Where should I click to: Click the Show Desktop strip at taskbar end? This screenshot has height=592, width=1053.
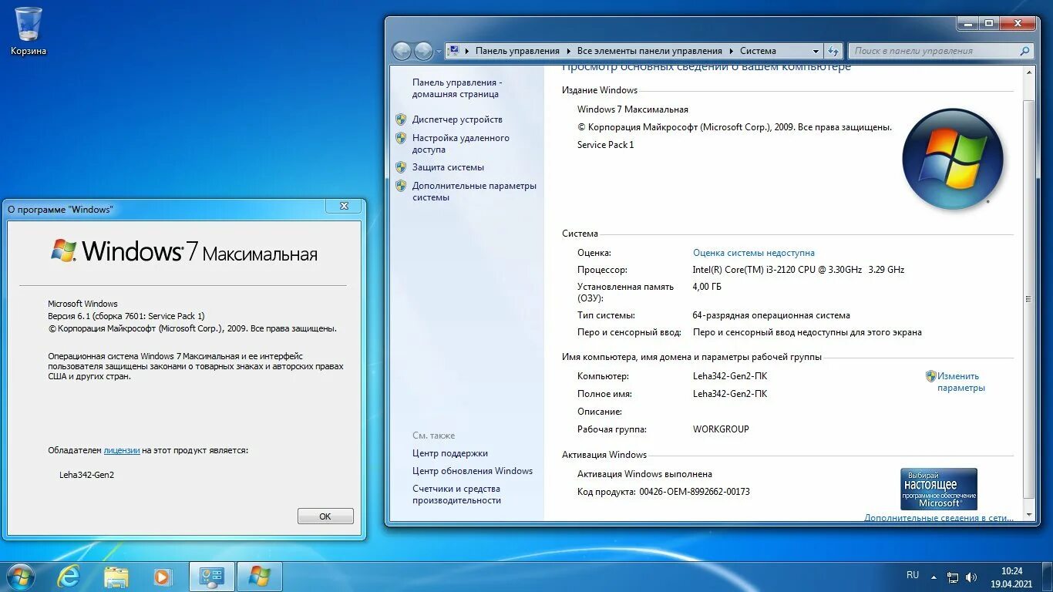(x=1048, y=577)
